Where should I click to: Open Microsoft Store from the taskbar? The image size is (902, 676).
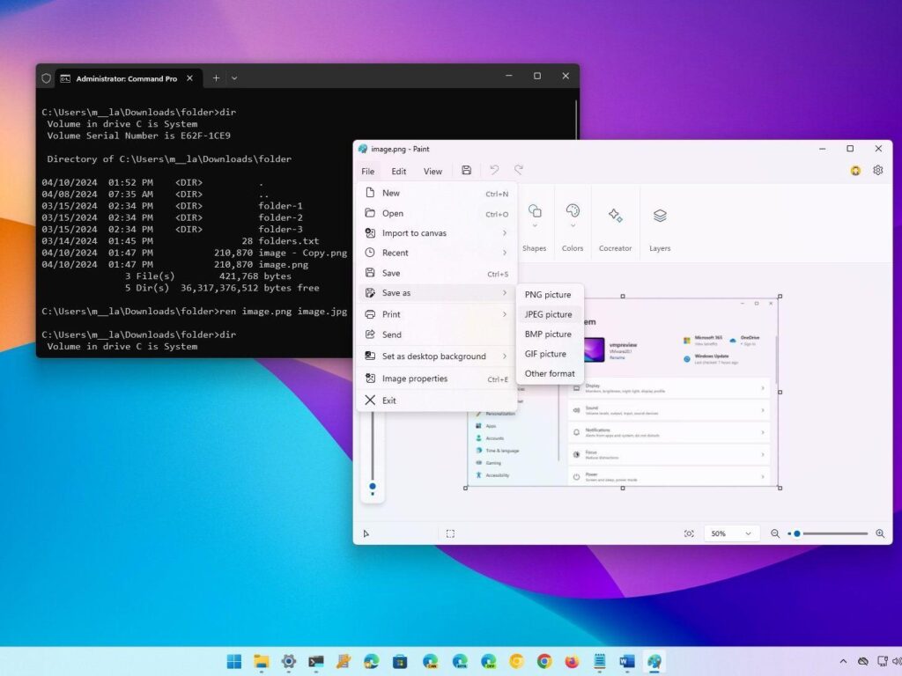[400, 662]
